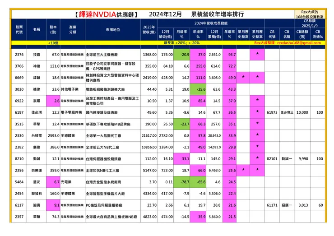Select the CB流通% column header
Screen dimensions: 334x236
[318, 34]
